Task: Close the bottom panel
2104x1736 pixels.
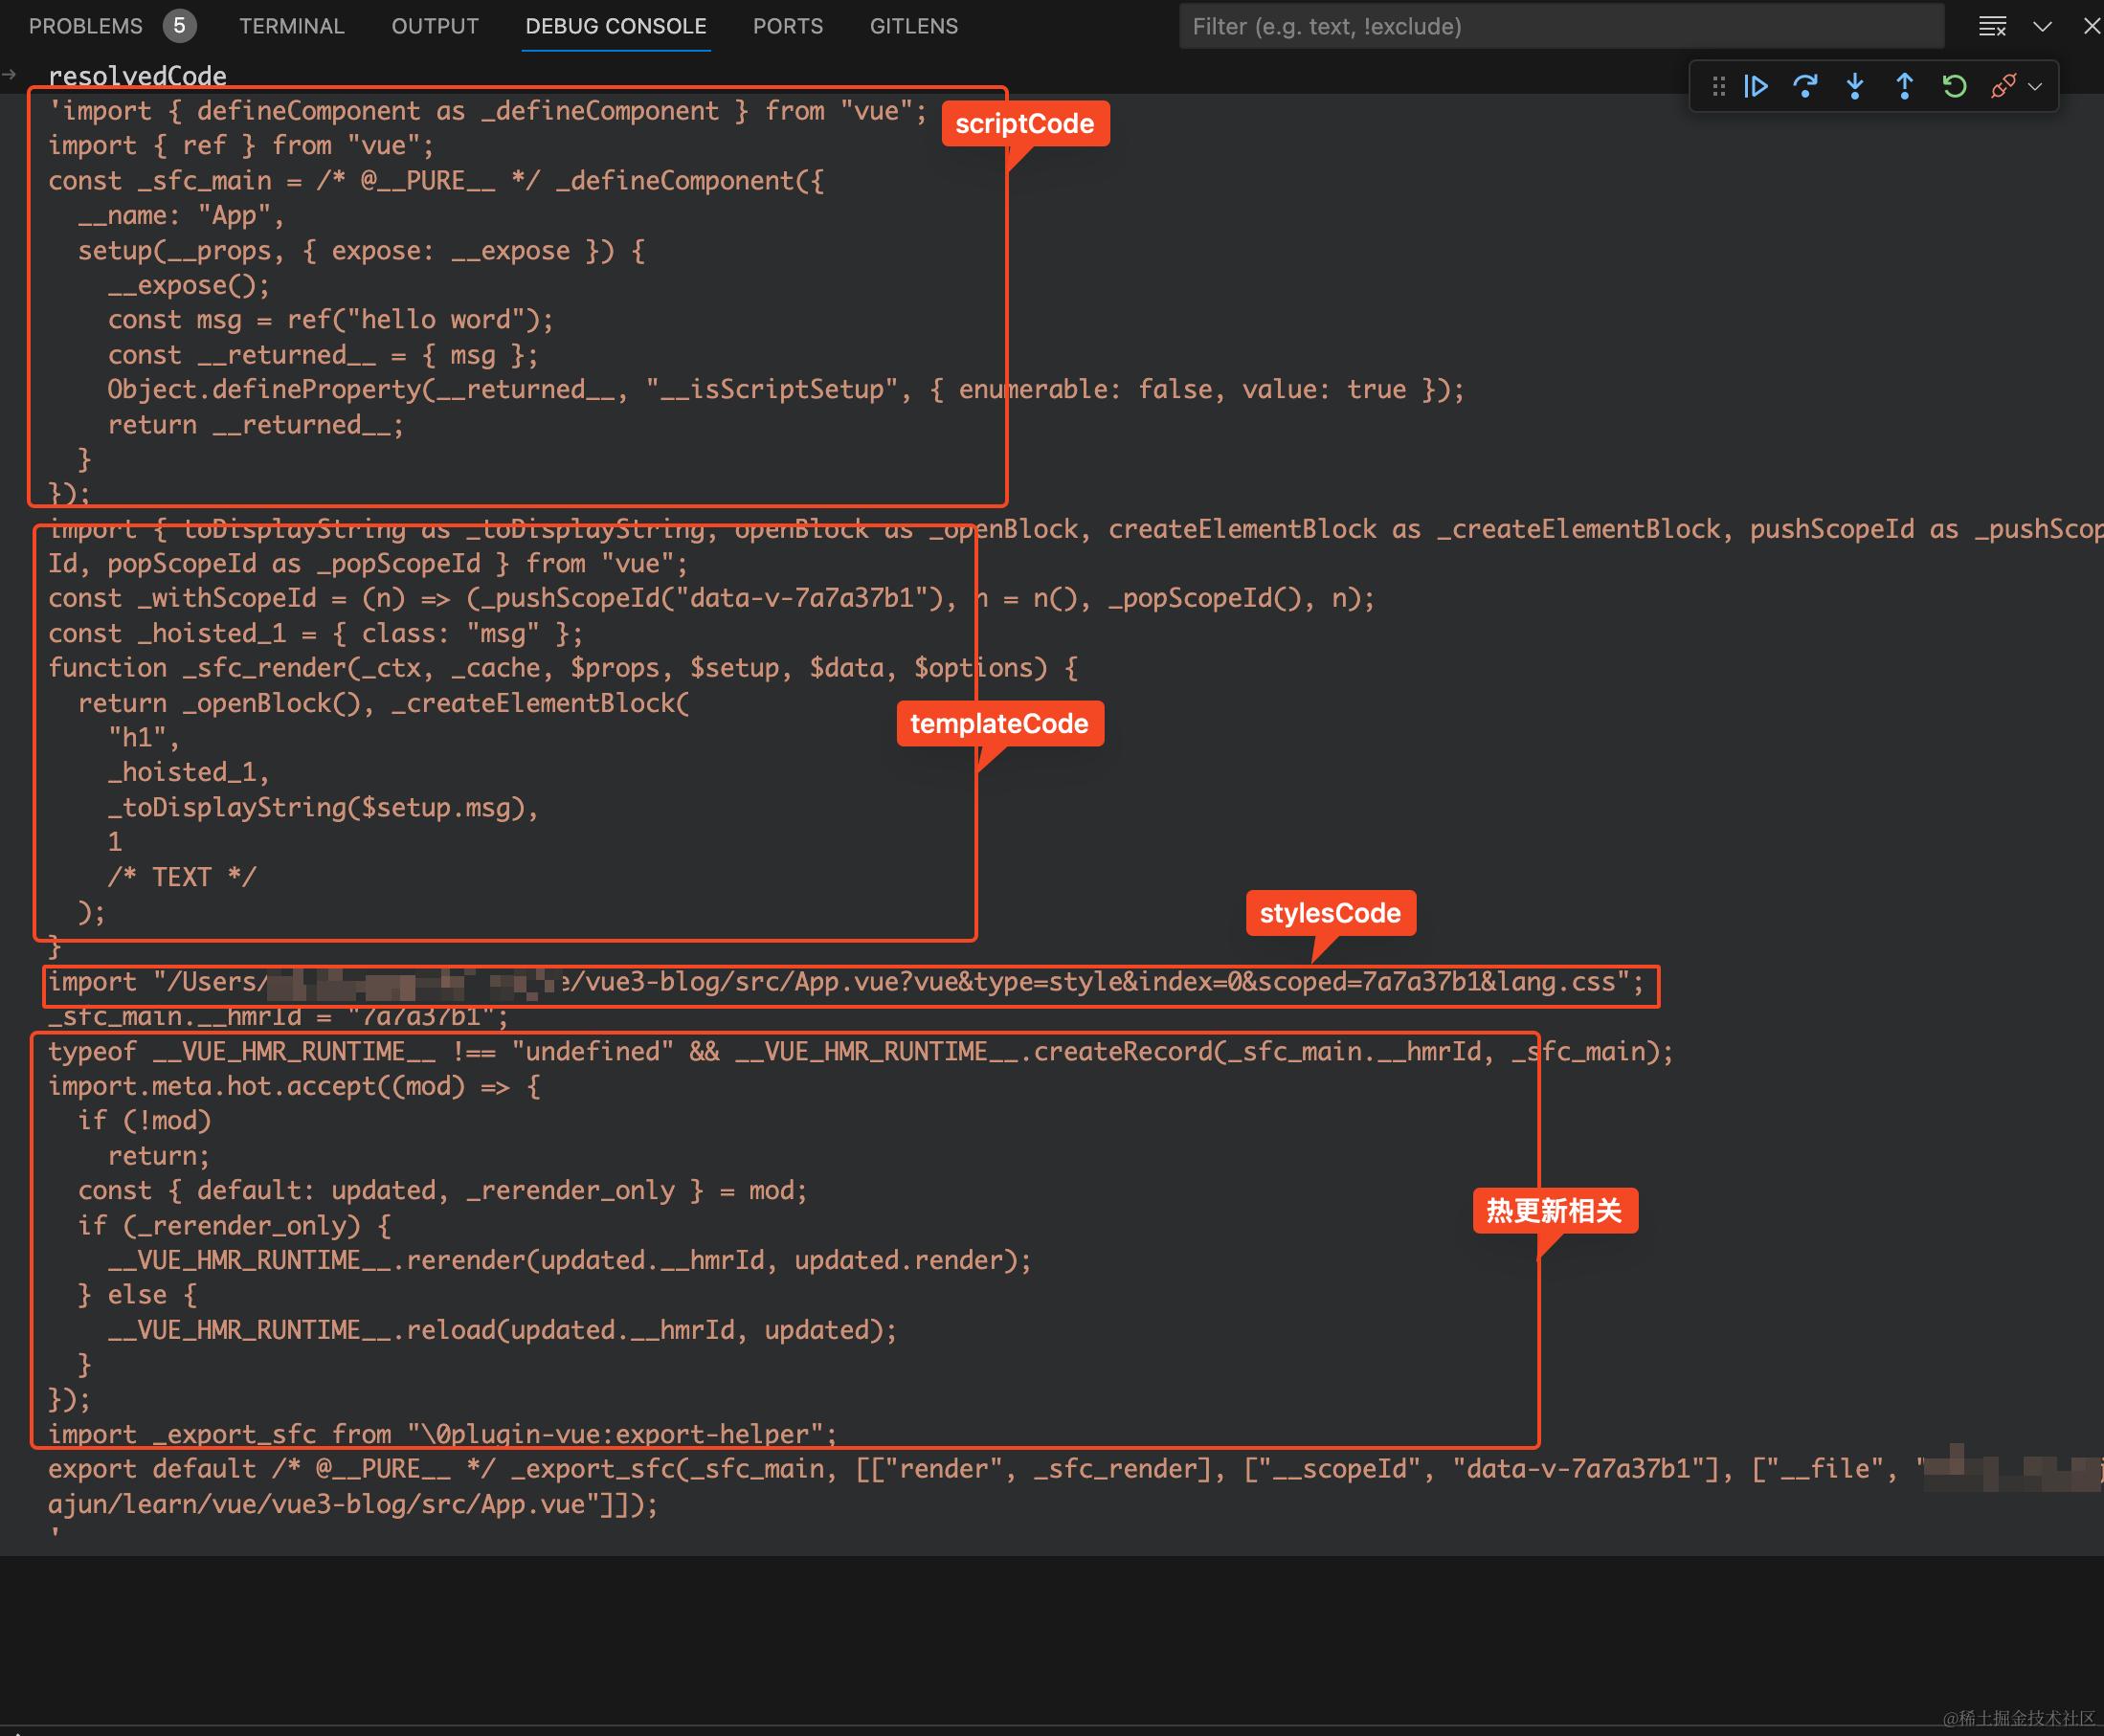Action: tap(2091, 27)
